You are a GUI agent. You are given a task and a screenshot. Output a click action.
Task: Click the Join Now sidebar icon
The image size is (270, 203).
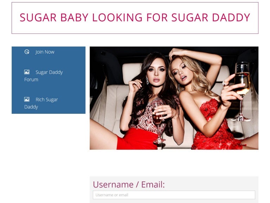tap(27, 52)
